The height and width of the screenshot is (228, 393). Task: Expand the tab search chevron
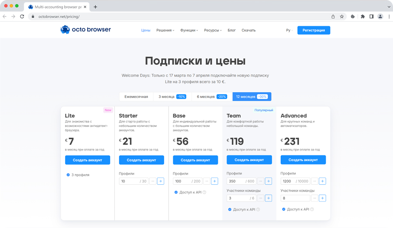point(389,7)
